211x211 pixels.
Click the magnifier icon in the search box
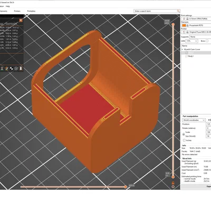tap(178, 11)
